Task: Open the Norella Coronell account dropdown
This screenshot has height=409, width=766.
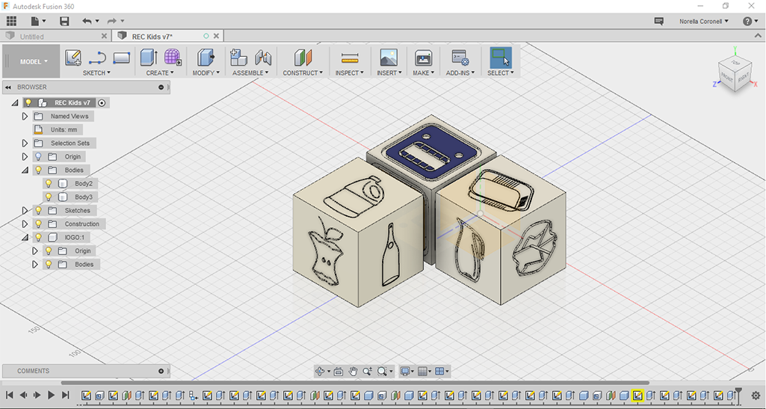Action: point(703,21)
